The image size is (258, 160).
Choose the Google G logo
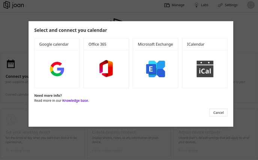[x=57, y=69]
